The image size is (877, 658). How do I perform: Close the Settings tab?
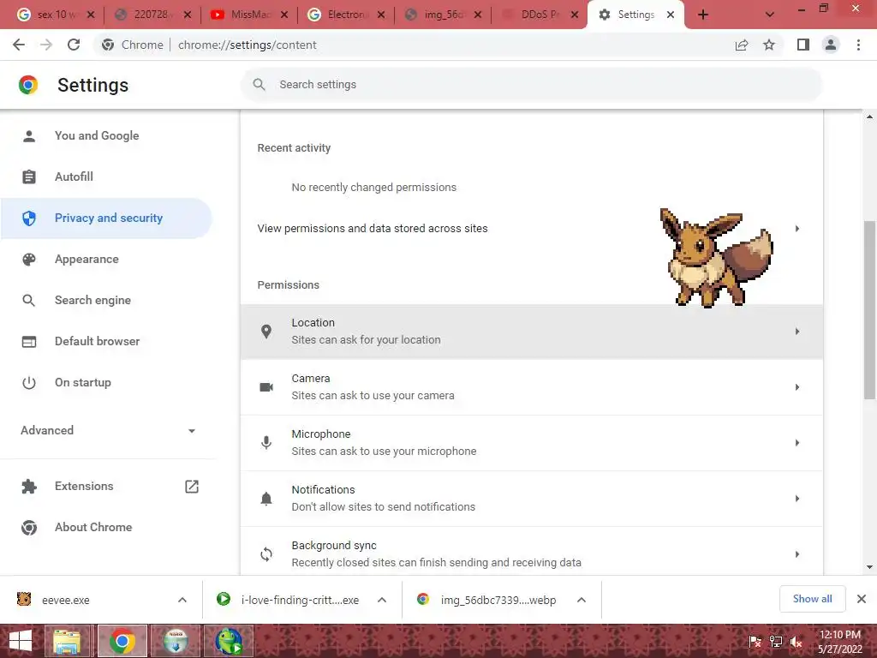pyautogui.click(x=671, y=15)
